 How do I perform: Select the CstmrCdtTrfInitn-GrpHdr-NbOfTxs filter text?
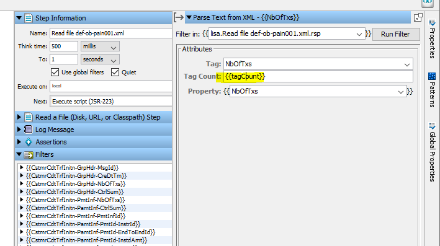coord(76,184)
